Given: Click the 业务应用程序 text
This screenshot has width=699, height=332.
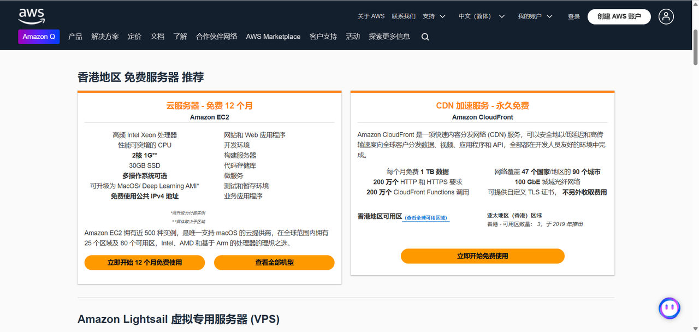Looking at the screenshot, I should (x=244, y=196).
